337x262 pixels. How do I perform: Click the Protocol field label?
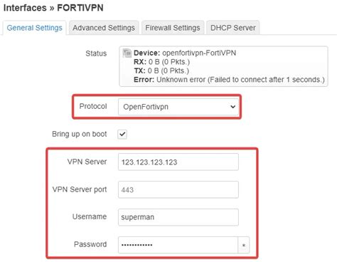[93, 106]
